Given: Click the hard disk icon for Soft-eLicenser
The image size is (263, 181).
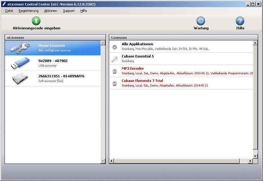Looking at the screenshot, I should [20, 78].
